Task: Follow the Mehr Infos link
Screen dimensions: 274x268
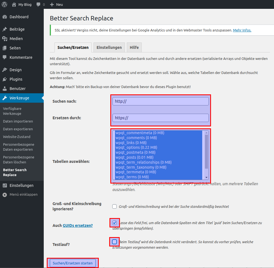Action: tap(242, 30)
